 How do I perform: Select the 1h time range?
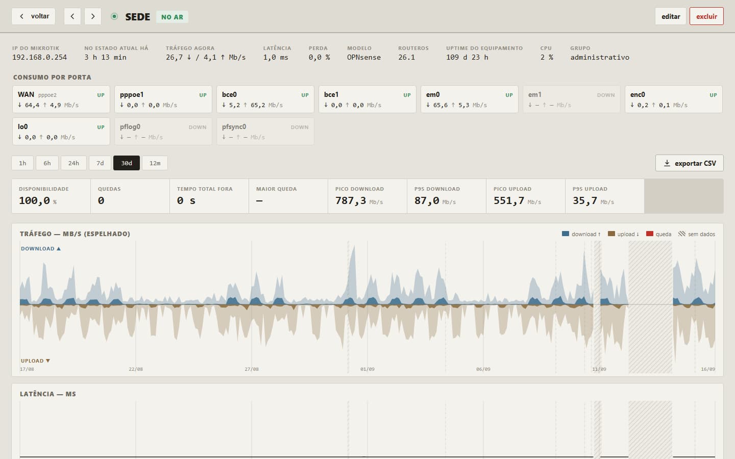pos(22,163)
